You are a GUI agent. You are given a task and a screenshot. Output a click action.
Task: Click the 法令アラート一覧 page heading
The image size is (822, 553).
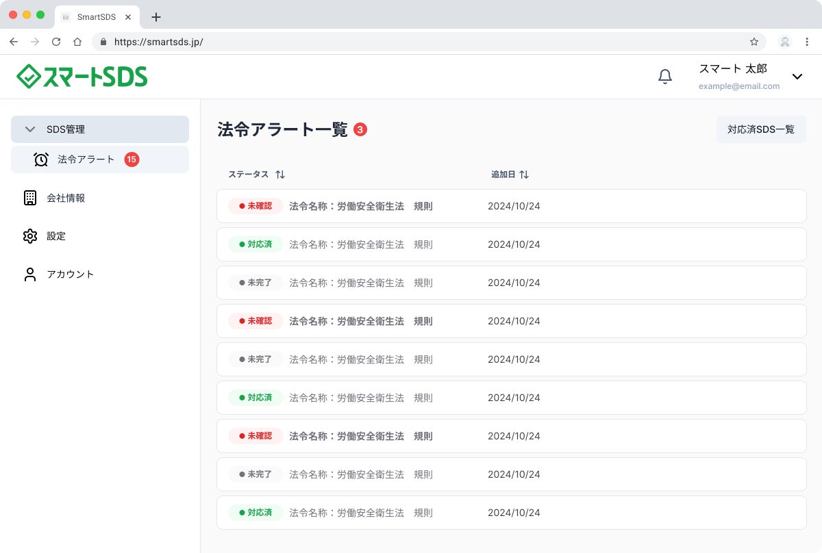click(x=283, y=129)
